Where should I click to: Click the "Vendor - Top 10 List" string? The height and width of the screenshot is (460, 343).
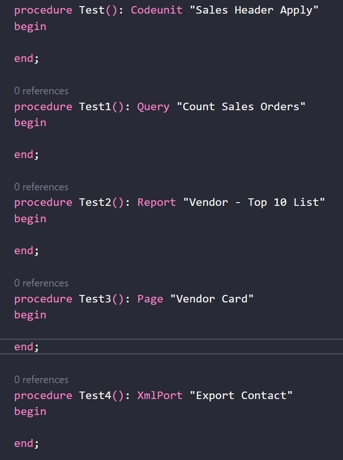[x=254, y=203]
